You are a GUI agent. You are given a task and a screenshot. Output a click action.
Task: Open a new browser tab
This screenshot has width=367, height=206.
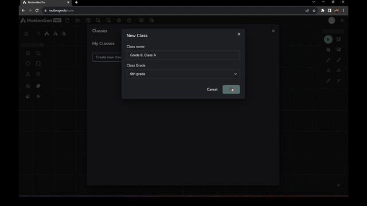coord(76,2)
